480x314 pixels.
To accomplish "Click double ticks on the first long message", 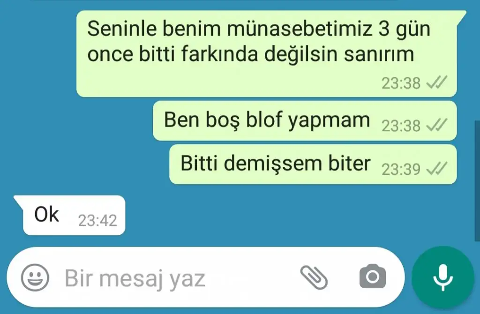I will pos(437,82).
